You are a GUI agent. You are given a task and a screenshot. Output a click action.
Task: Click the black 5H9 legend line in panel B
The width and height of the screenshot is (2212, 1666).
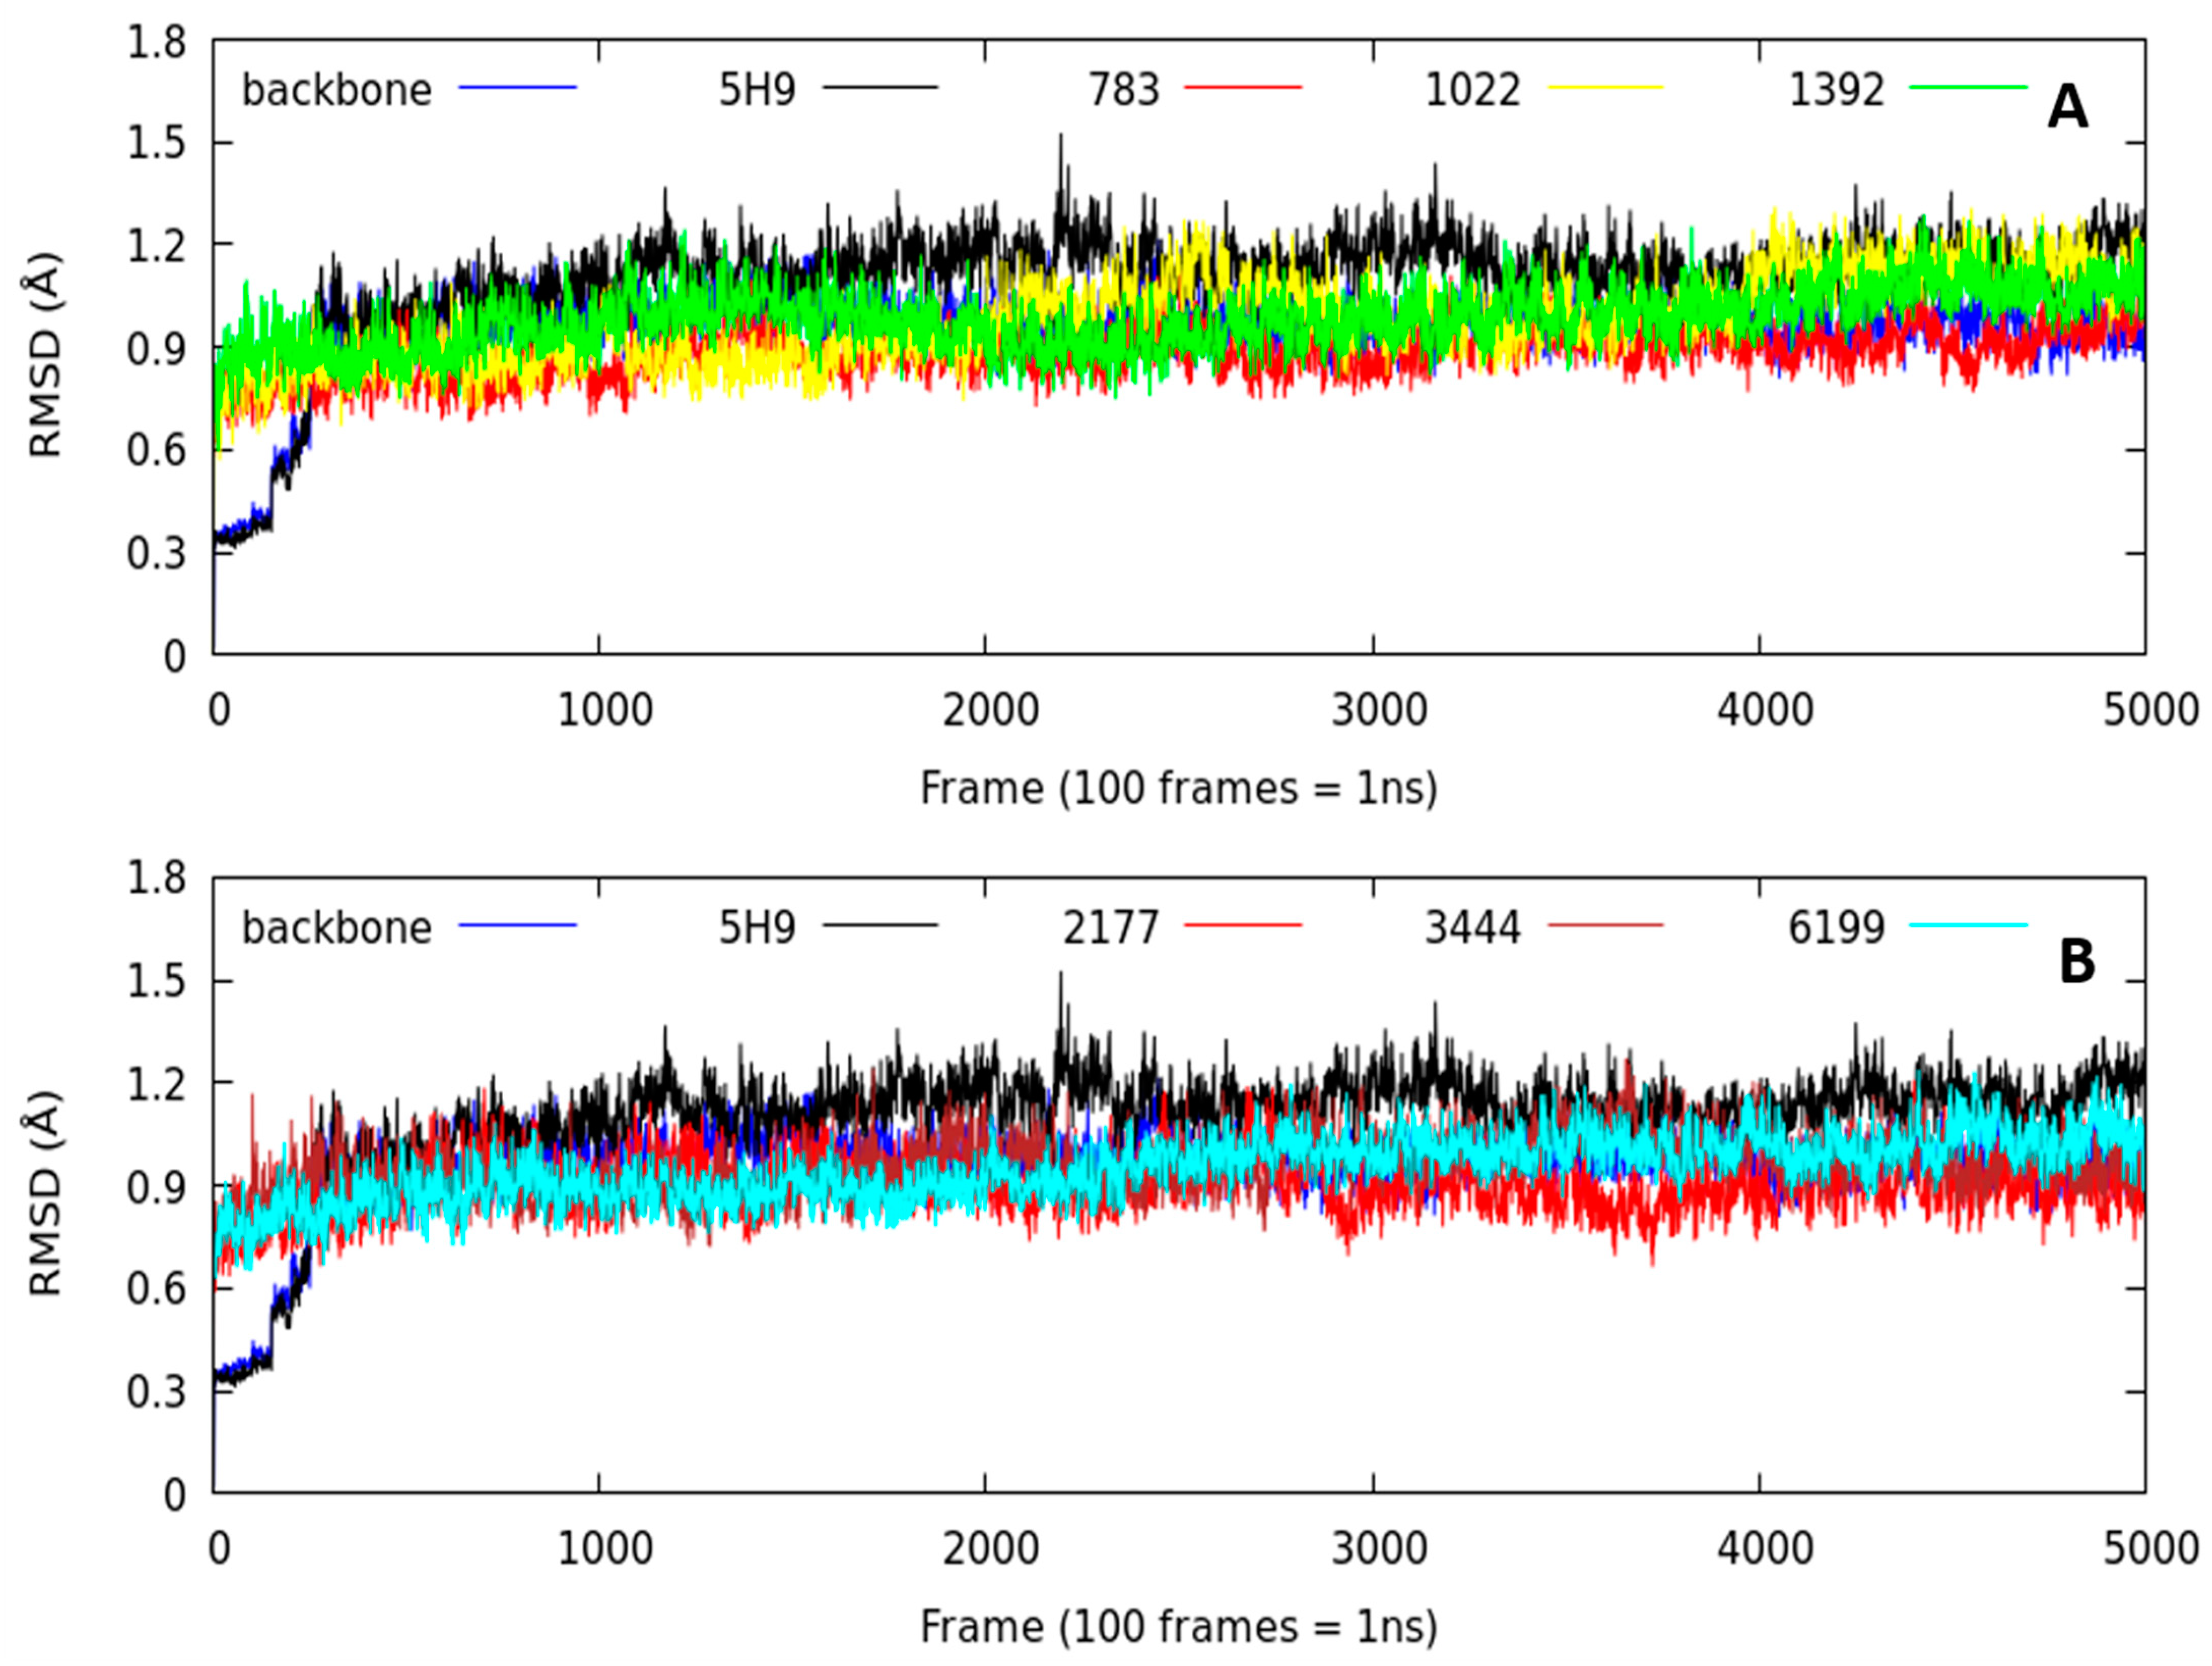[x=881, y=926]
